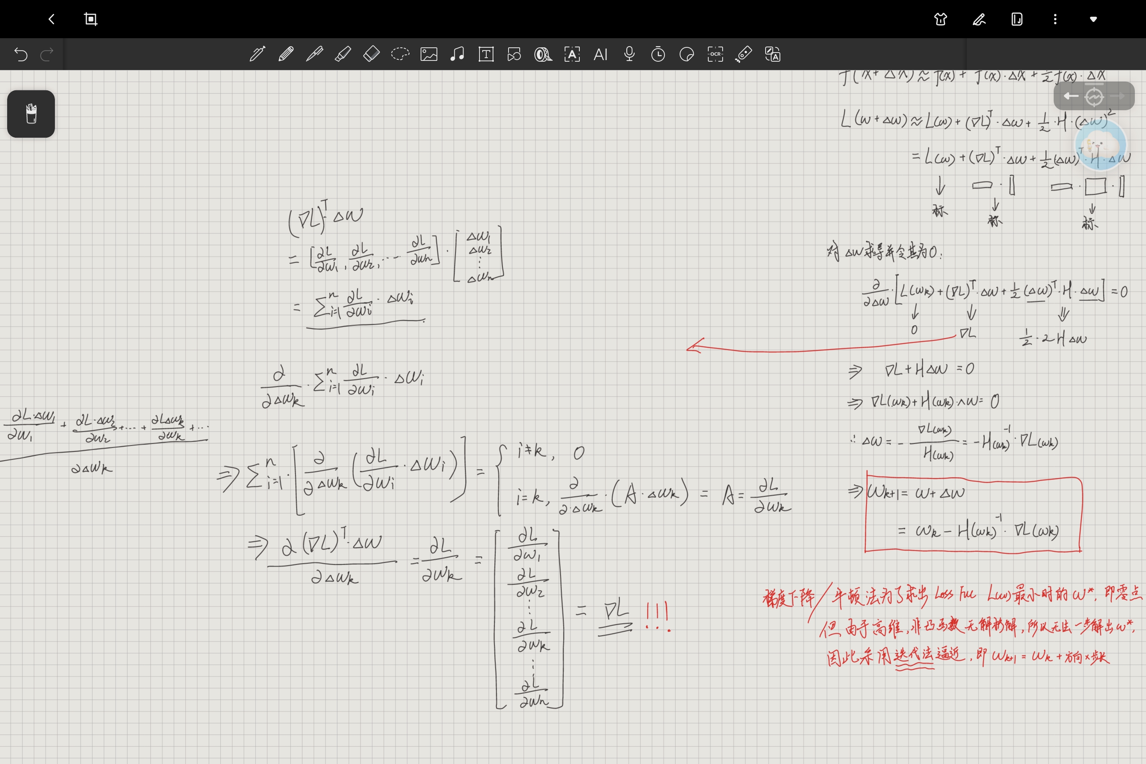This screenshot has height=764, width=1146.
Task: Activate the eraser tool
Action: [371, 54]
